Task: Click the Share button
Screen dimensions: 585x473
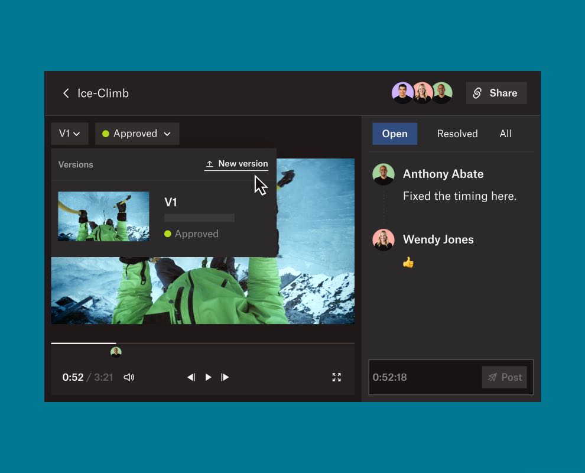Action: click(x=496, y=93)
